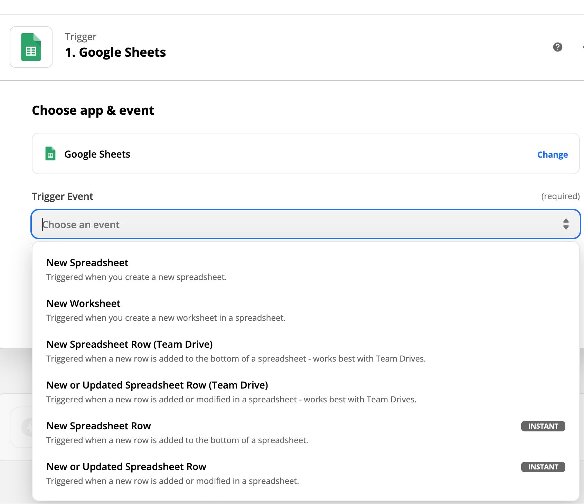584x504 pixels.
Task: Click 'Triggered when you create a new spreadsheet.' text
Action: (x=136, y=277)
